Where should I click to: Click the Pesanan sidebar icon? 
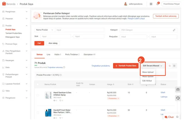click(3, 19)
